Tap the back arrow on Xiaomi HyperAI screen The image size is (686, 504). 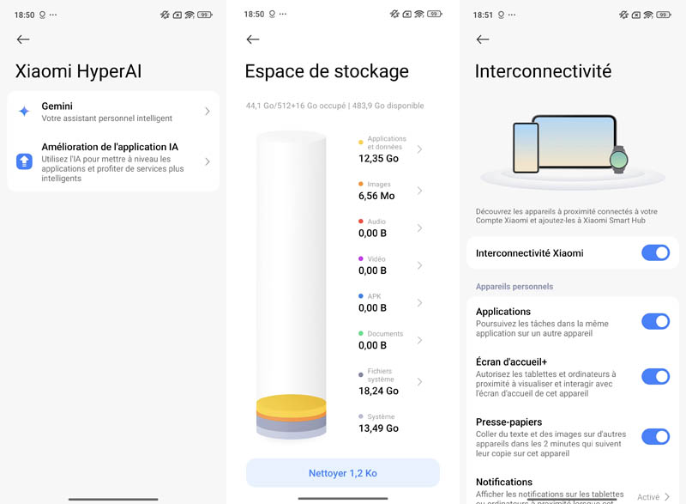[x=23, y=39]
